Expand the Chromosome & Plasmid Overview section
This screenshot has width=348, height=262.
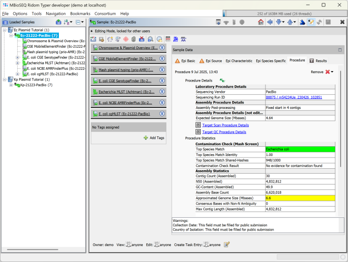point(162,48)
